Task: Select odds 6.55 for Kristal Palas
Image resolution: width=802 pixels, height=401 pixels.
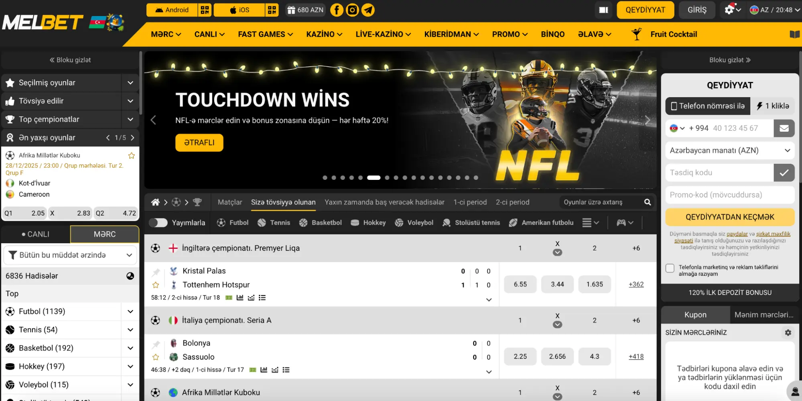Action: 520,285
